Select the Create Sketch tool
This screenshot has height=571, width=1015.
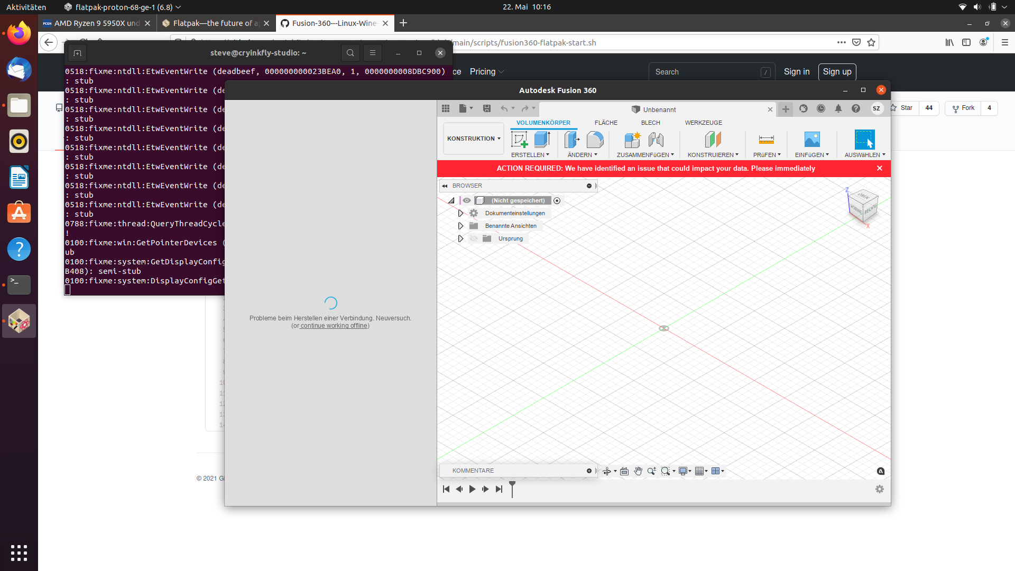[520, 140]
